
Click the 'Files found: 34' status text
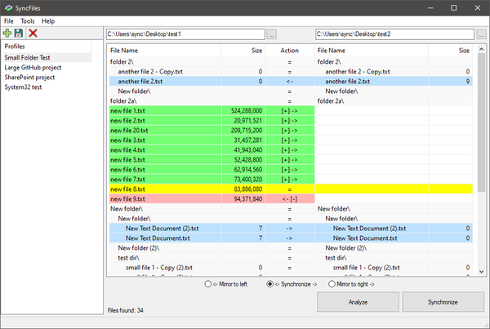(x=125, y=310)
